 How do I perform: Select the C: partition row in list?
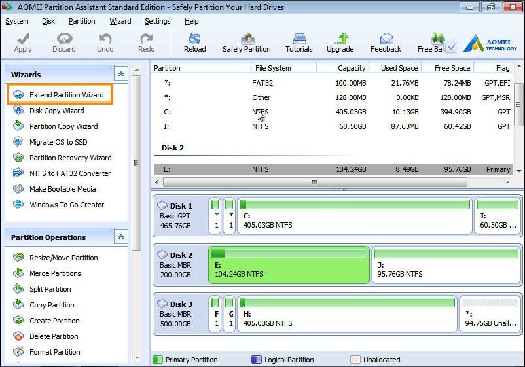pos(333,112)
